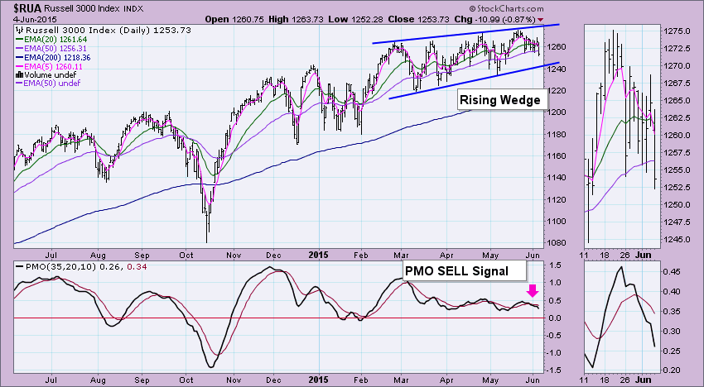
Task: Click the -1.5 label on PMO axis
Action: tap(553, 370)
